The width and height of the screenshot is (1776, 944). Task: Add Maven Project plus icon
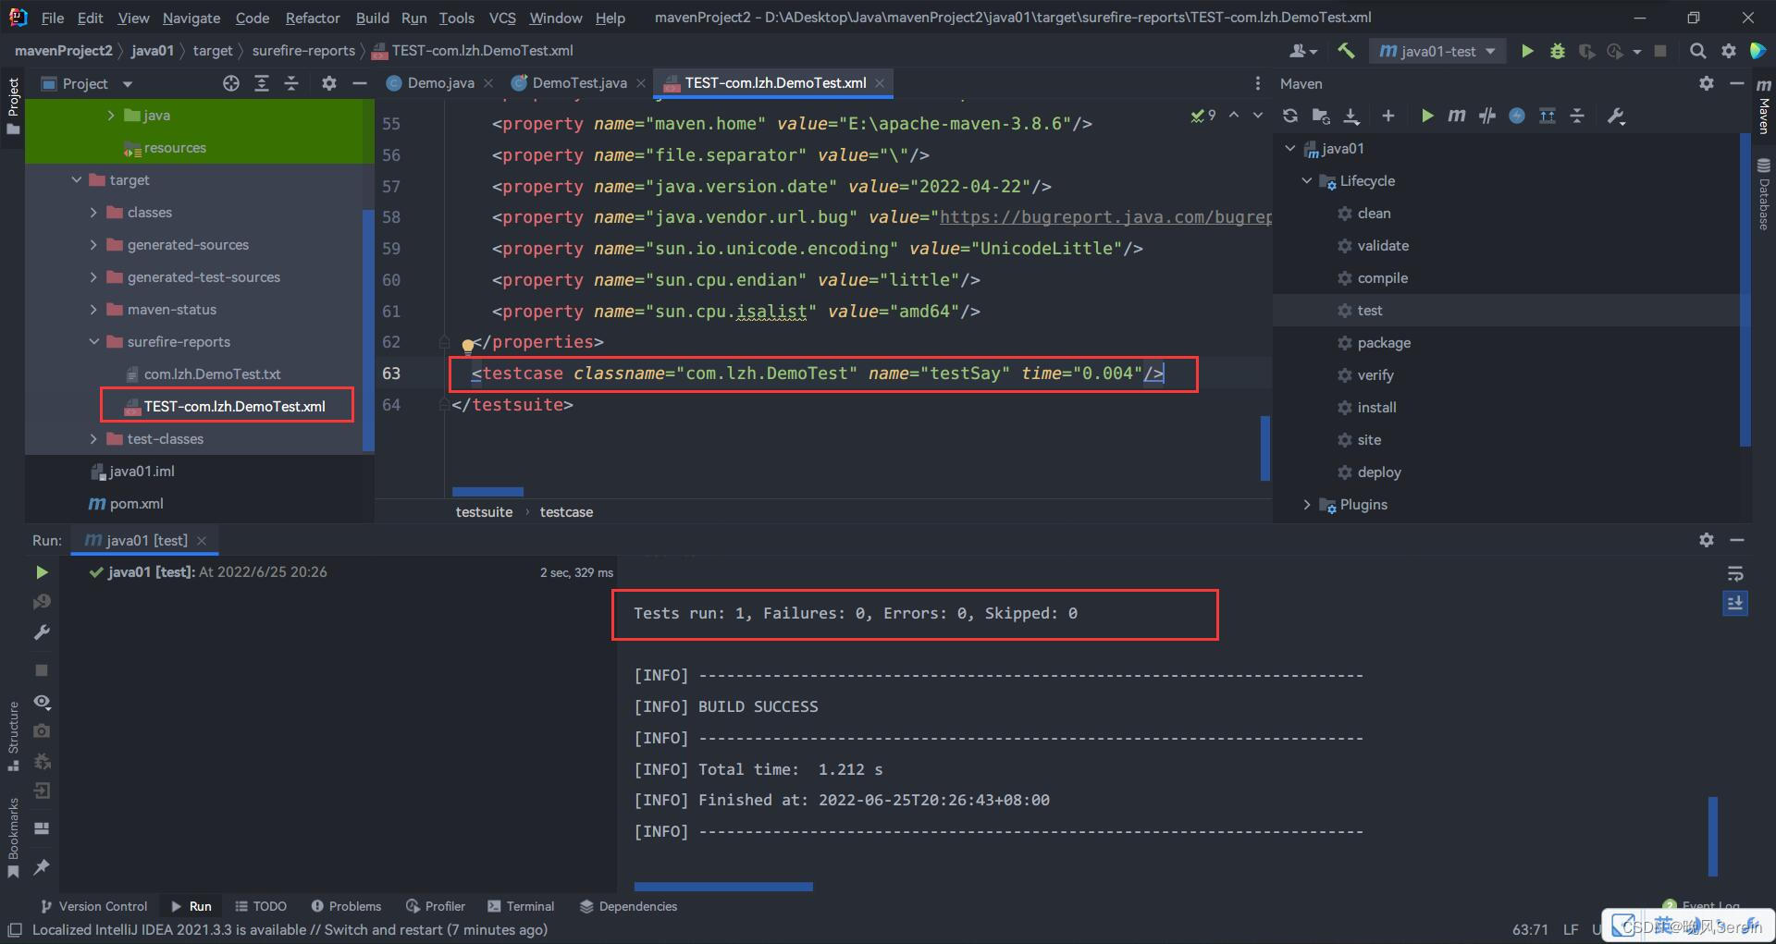(x=1387, y=116)
